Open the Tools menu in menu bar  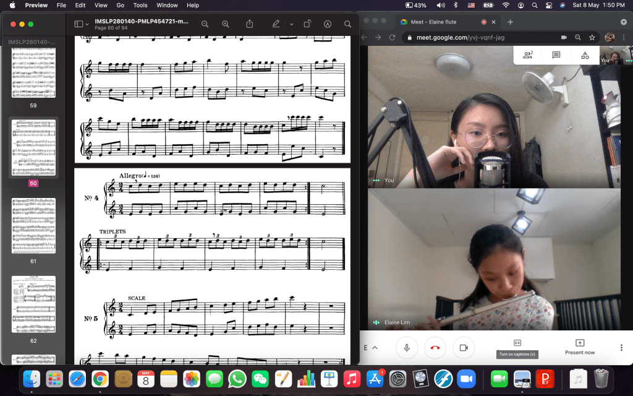pyautogui.click(x=140, y=5)
